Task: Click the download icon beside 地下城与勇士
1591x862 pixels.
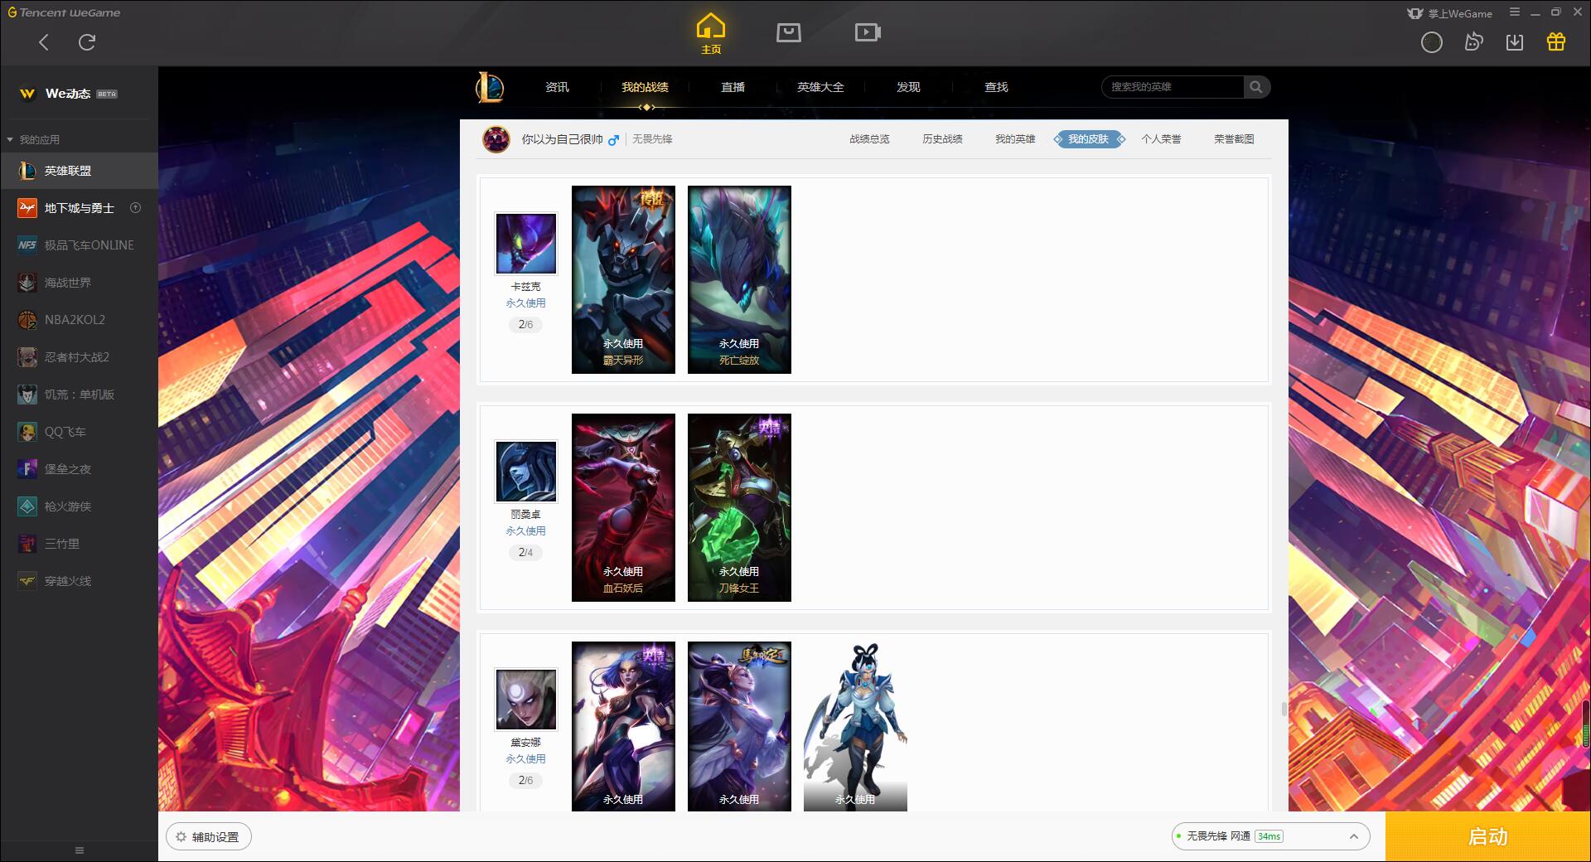Action: pyautogui.click(x=136, y=208)
